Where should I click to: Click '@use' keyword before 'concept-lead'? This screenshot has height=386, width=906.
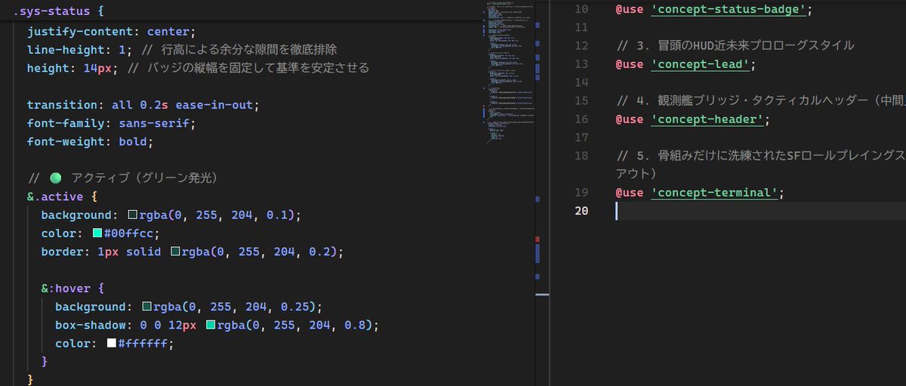(x=630, y=64)
